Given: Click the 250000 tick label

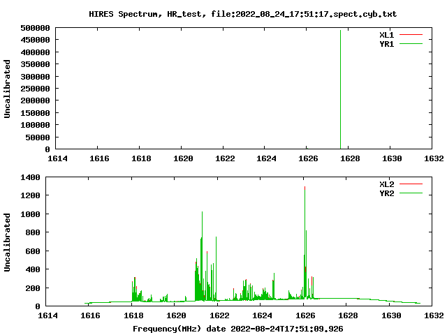Looking at the screenshot, I should tap(36, 89).
